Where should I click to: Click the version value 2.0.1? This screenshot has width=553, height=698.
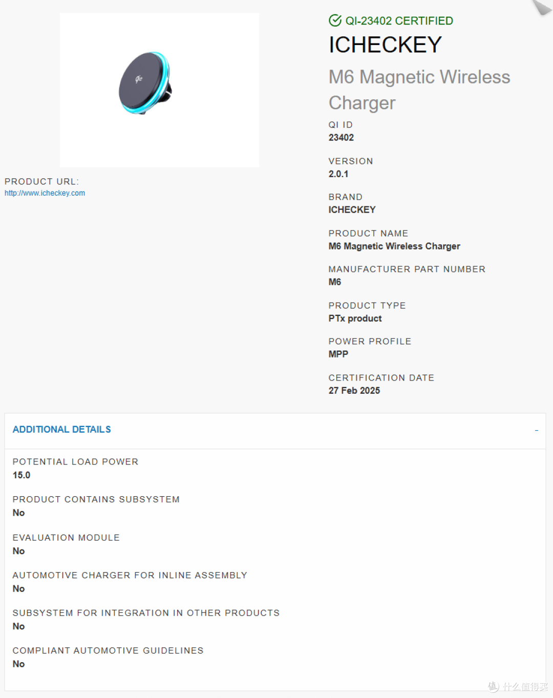pyautogui.click(x=338, y=174)
